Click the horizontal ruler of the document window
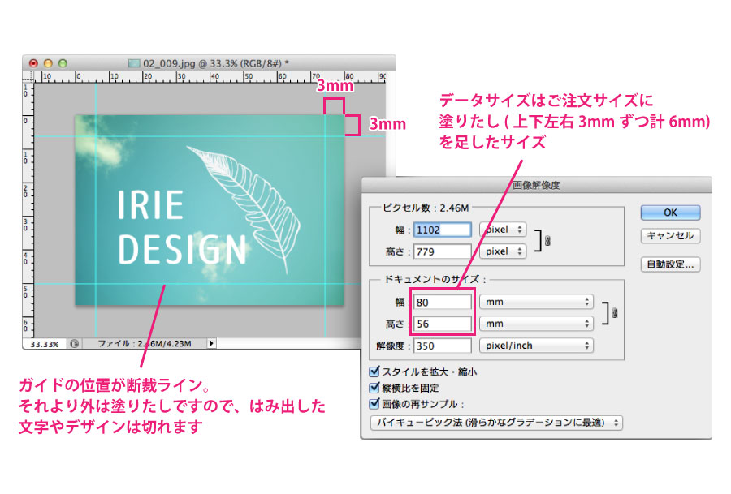Screen dimensions: 731x494 (x=210, y=77)
